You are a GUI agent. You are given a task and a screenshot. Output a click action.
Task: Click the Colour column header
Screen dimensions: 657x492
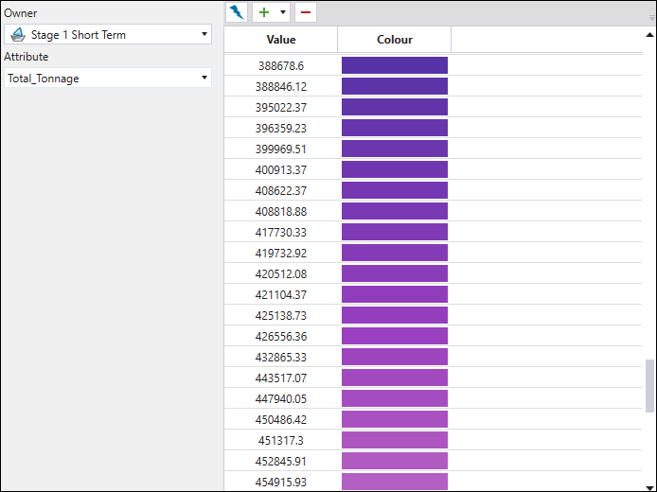pyautogui.click(x=394, y=40)
